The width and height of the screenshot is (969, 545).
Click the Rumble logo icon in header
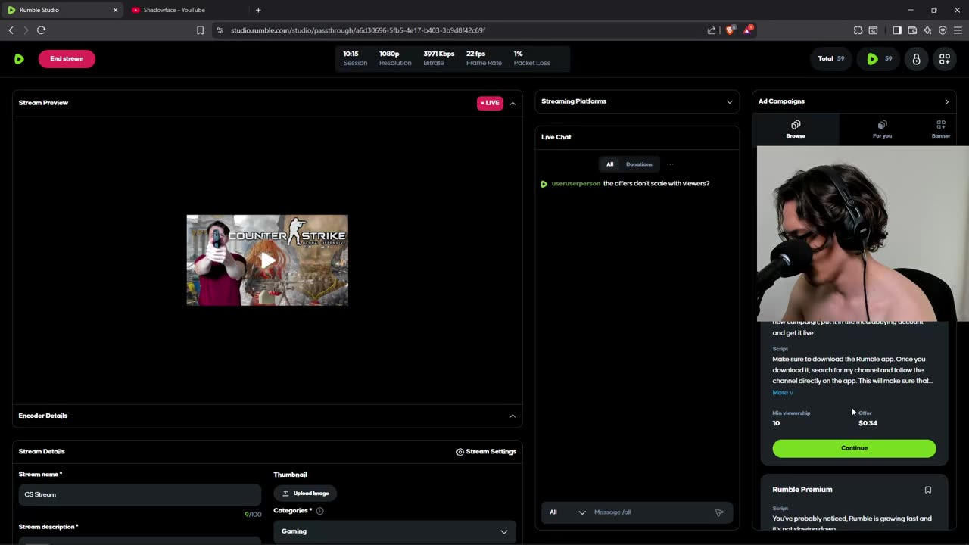pyautogui.click(x=19, y=58)
